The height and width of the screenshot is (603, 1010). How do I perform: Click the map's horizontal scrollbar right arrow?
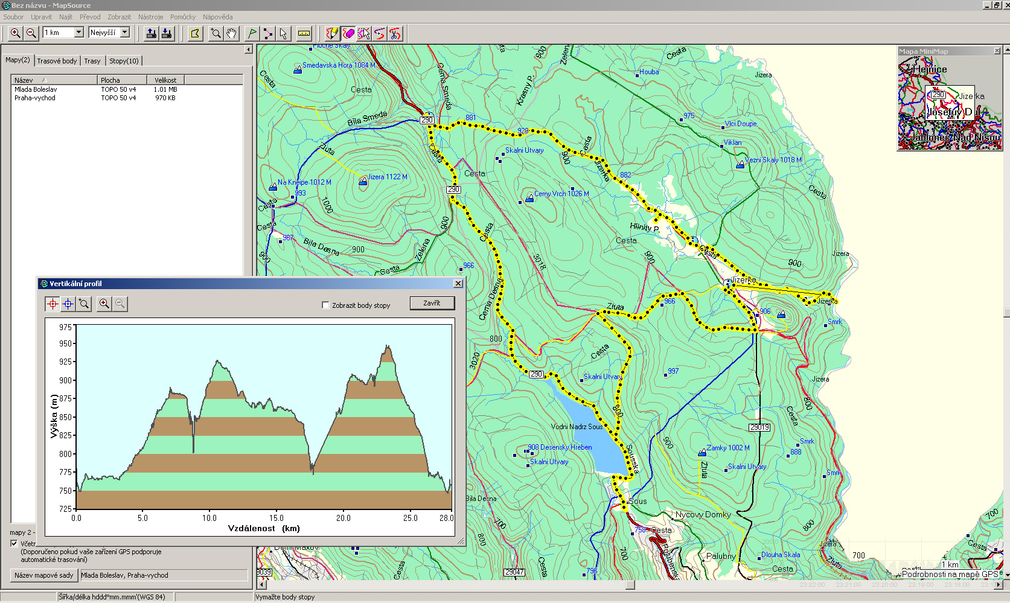[x=998, y=584]
